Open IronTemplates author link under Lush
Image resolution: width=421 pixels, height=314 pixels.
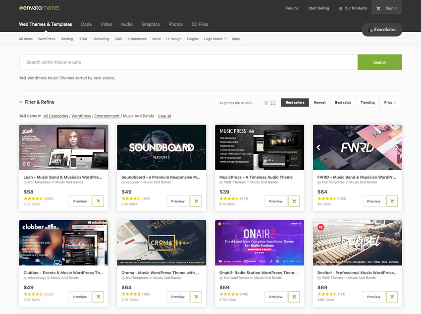coord(39,182)
